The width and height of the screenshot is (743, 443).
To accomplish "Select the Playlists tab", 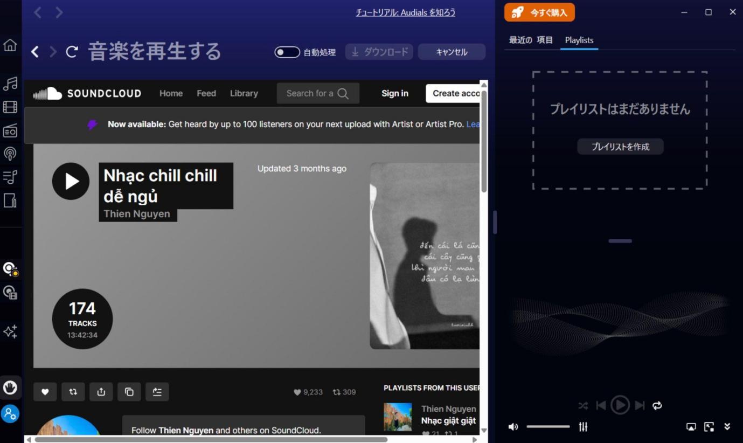I will point(579,40).
